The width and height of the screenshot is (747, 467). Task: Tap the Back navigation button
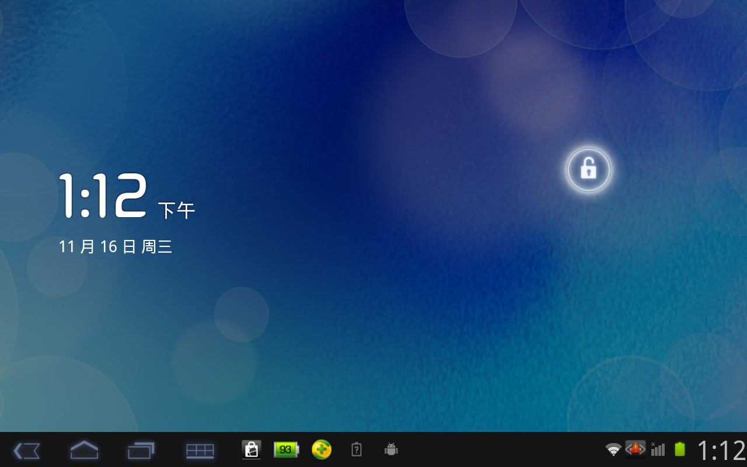point(27,450)
